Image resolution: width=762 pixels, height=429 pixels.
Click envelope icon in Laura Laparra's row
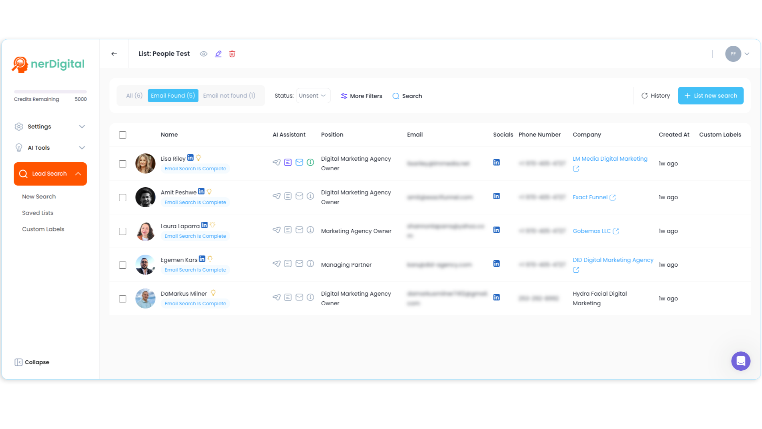coord(299,230)
